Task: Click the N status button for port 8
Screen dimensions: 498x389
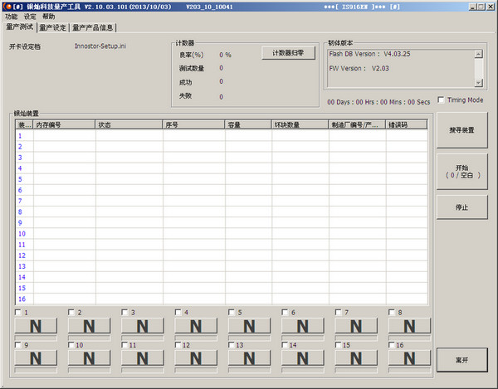Action: 409,326
